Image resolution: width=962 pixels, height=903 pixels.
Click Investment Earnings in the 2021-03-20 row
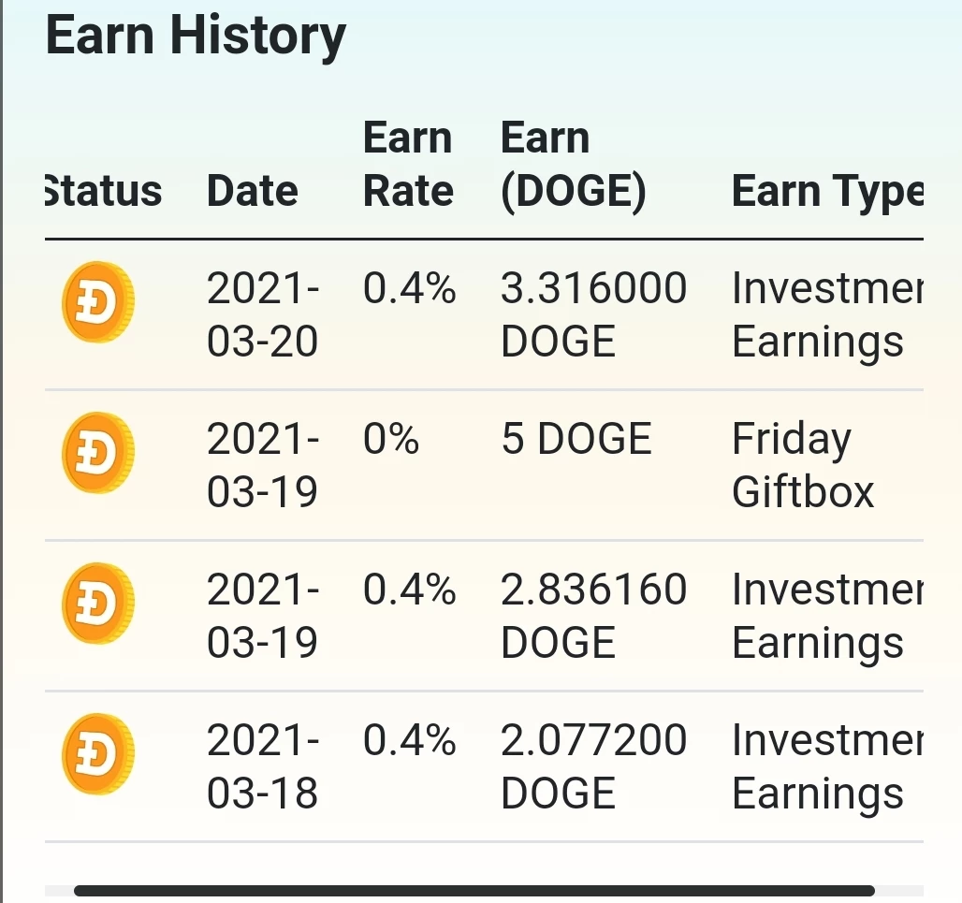(x=827, y=314)
